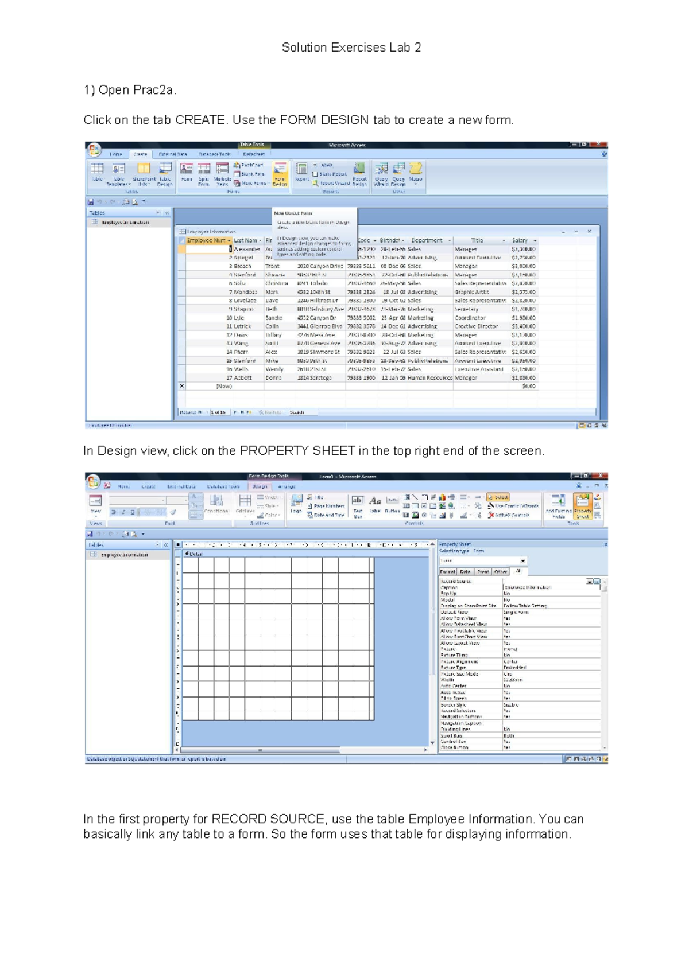The width and height of the screenshot is (689, 974).
Task: Click Logo icon in Form Design ribbon
Action: [296, 505]
